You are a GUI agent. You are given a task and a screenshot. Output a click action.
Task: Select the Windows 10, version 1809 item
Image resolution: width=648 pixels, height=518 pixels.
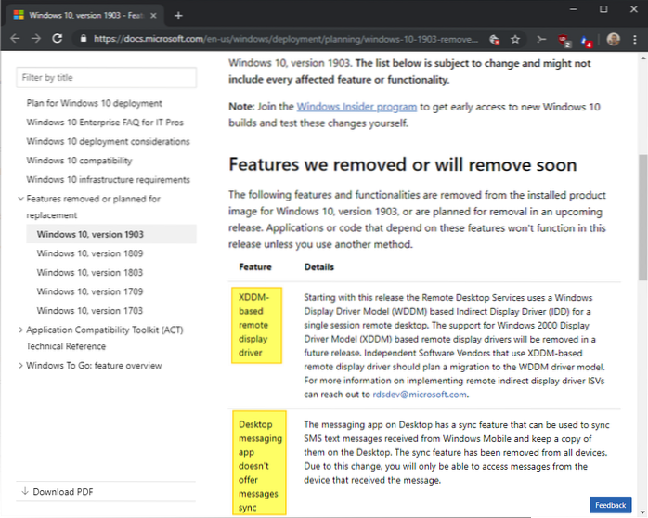tap(90, 253)
